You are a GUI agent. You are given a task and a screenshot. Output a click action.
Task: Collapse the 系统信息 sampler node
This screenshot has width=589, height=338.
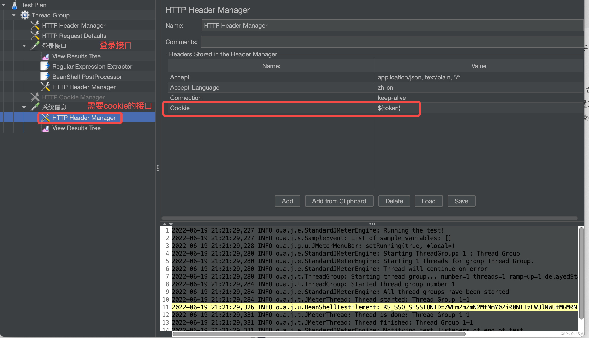[x=24, y=107]
